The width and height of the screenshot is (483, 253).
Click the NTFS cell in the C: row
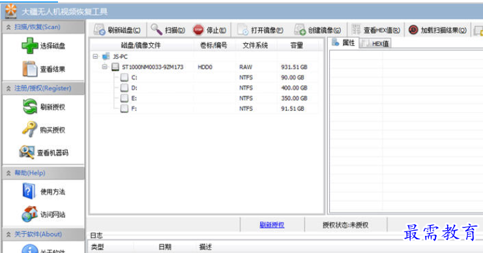(246, 78)
